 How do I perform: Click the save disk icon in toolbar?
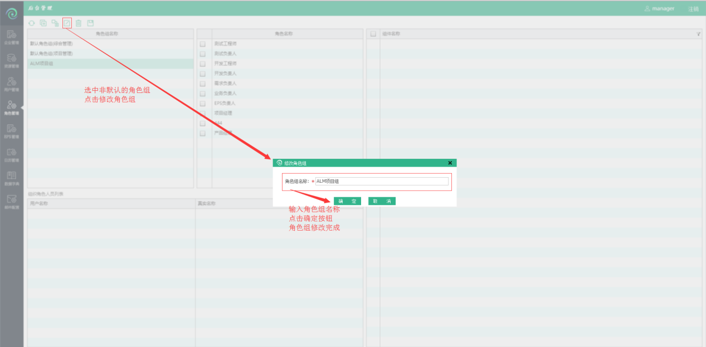pos(90,23)
